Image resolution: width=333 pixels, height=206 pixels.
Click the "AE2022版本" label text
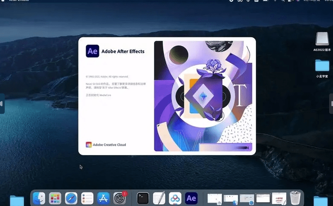click(322, 50)
